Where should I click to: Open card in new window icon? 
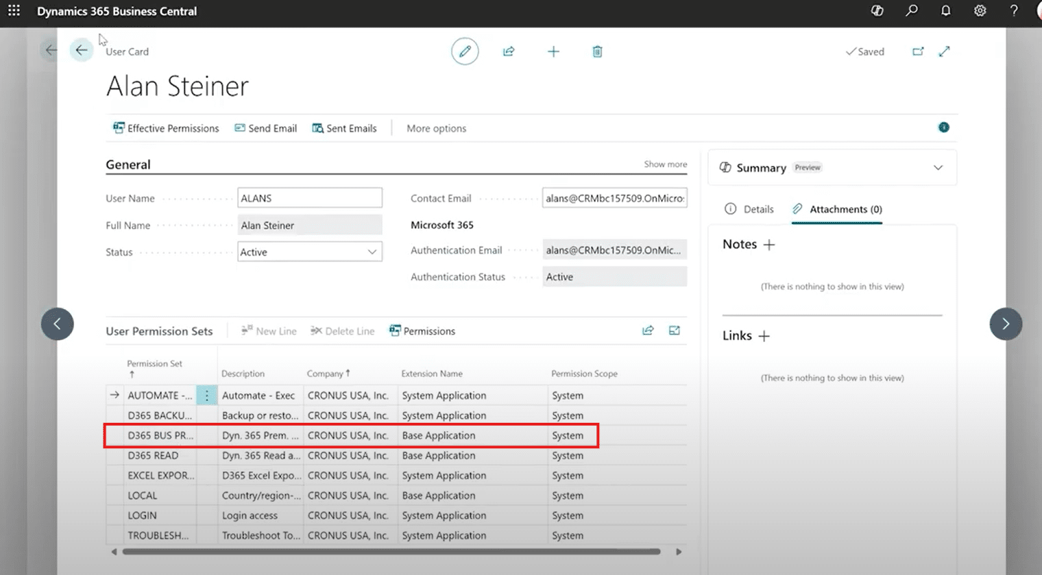(918, 51)
